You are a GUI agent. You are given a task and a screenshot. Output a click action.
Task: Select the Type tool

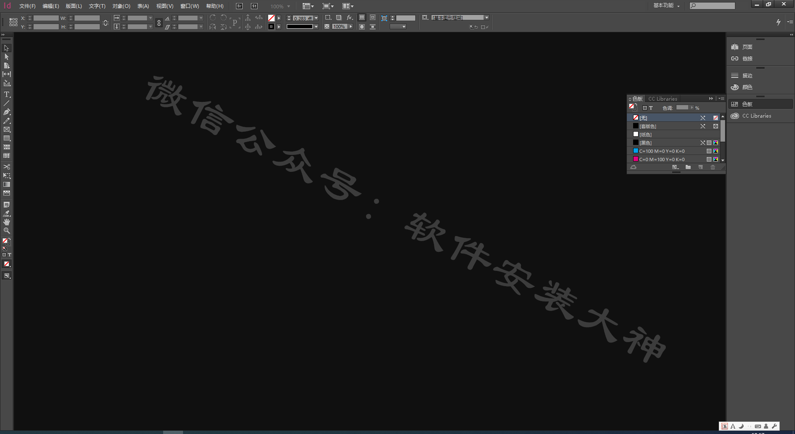pos(7,94)
